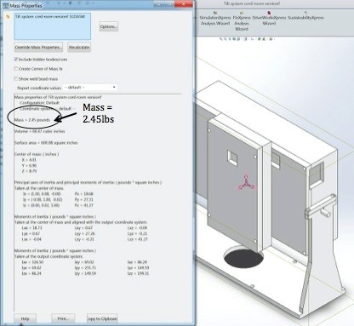Recalculate the mass properties
This screenshot has width=354, height=326.
click(x=79, y=47)
